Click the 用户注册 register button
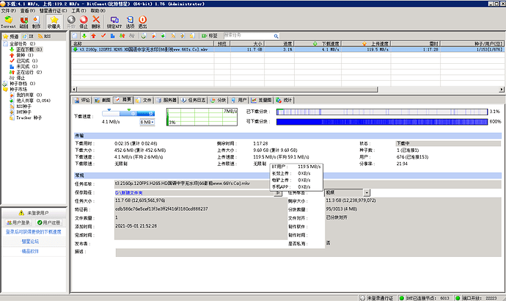The width and height of the screenshot is (506, 301). pyautogui.click(x=48, y=222)
